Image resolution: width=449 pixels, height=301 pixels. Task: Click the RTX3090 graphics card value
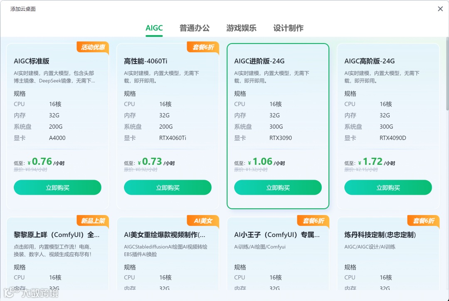click(281, 138)
